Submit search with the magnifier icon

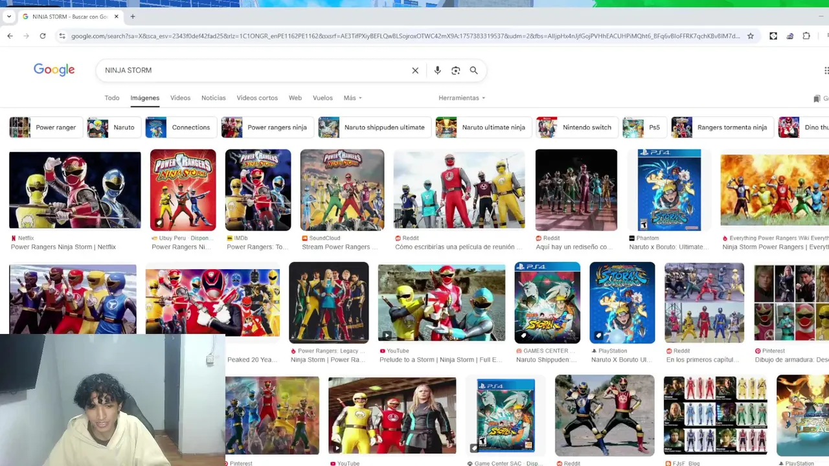(x=473, y=71)
